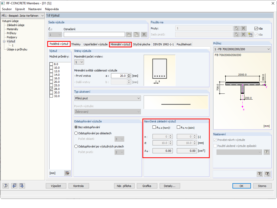Confirm with the OK button
Viewport: 277px width, 208px height.
(242, 186)
